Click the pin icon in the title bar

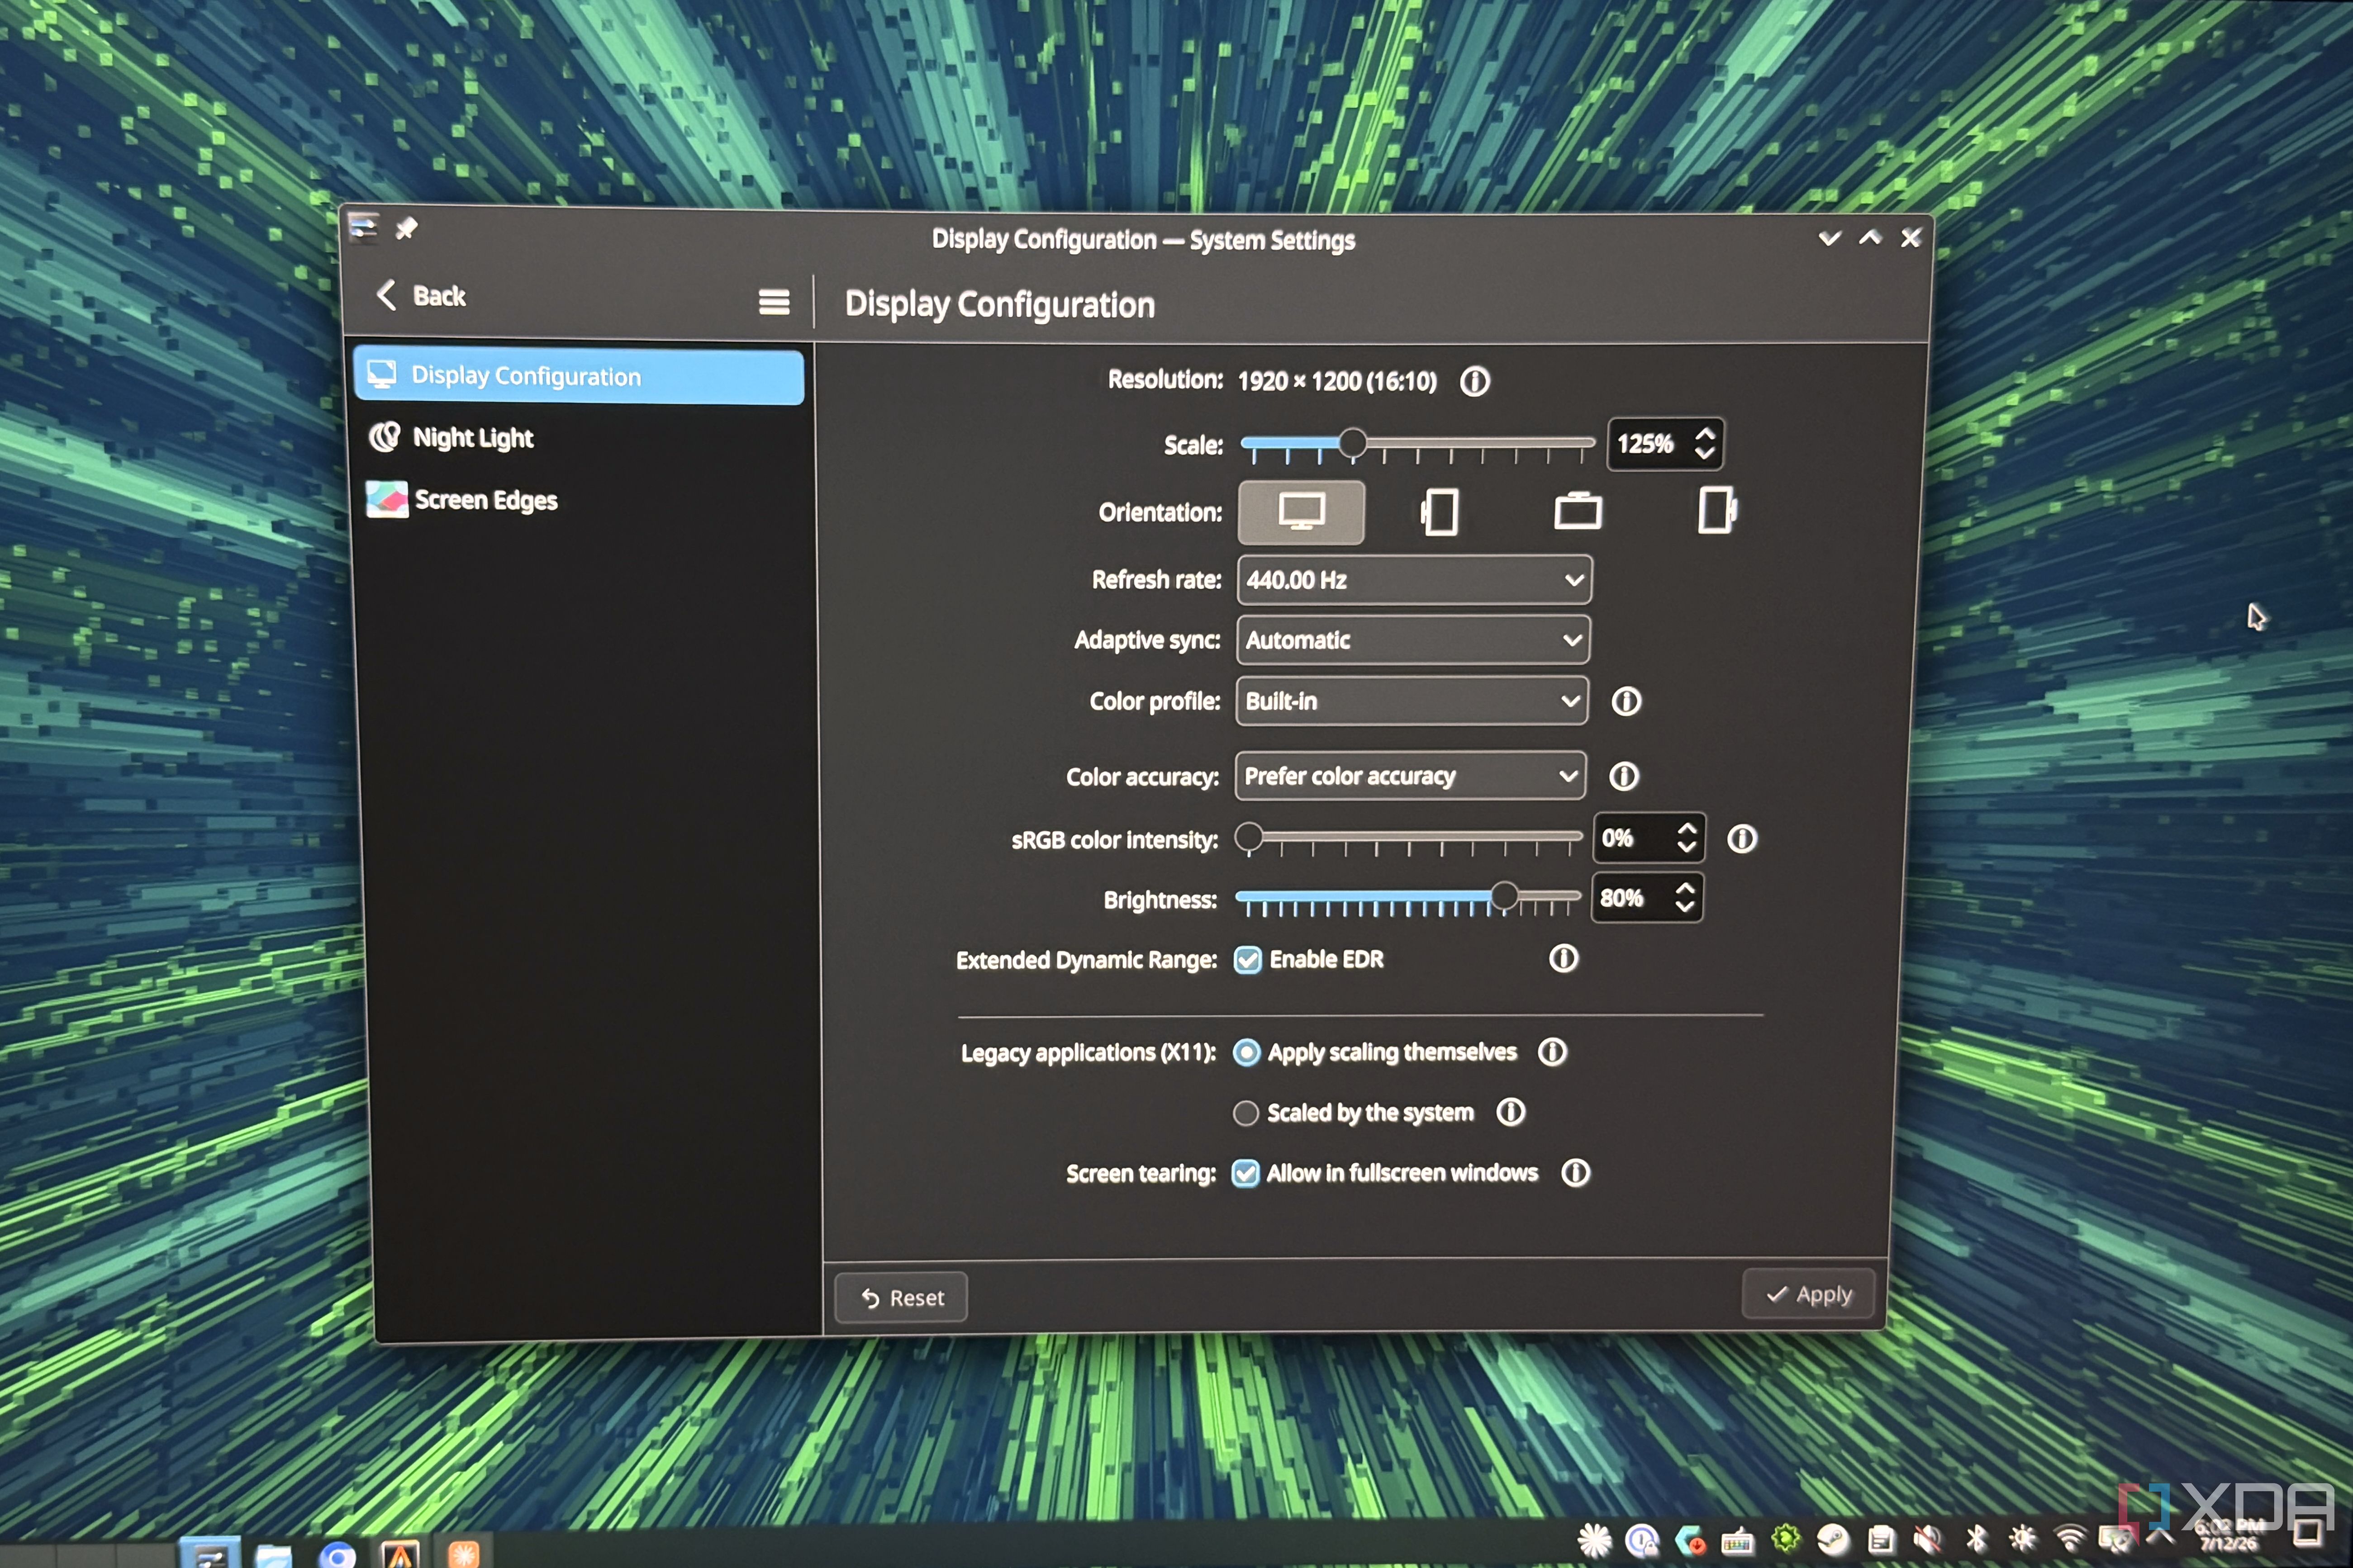405,229
